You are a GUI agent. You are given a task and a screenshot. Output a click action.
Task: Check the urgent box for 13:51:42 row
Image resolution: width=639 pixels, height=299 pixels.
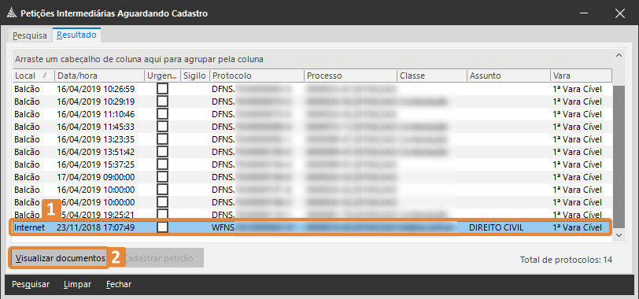click(163, 152)
